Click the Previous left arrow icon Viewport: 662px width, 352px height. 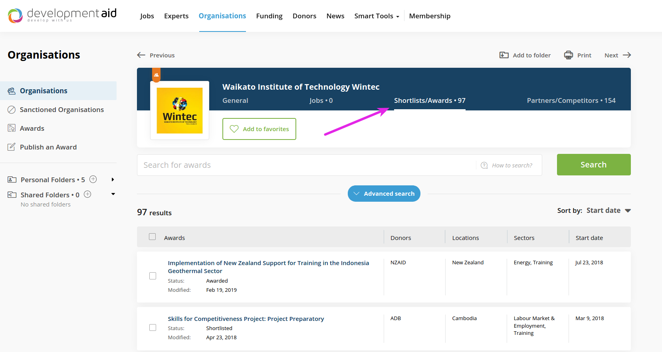pos(141,55)
